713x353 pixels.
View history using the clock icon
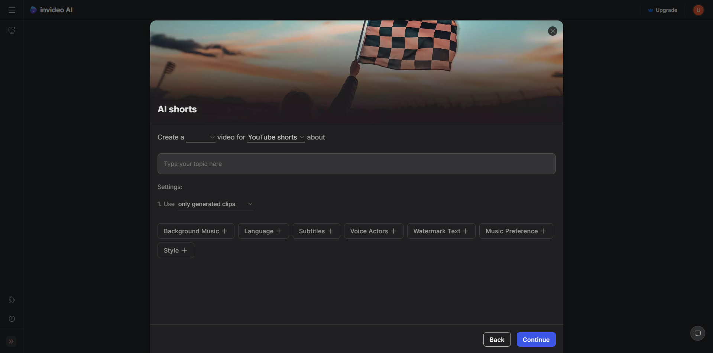[x=12, y=319]
